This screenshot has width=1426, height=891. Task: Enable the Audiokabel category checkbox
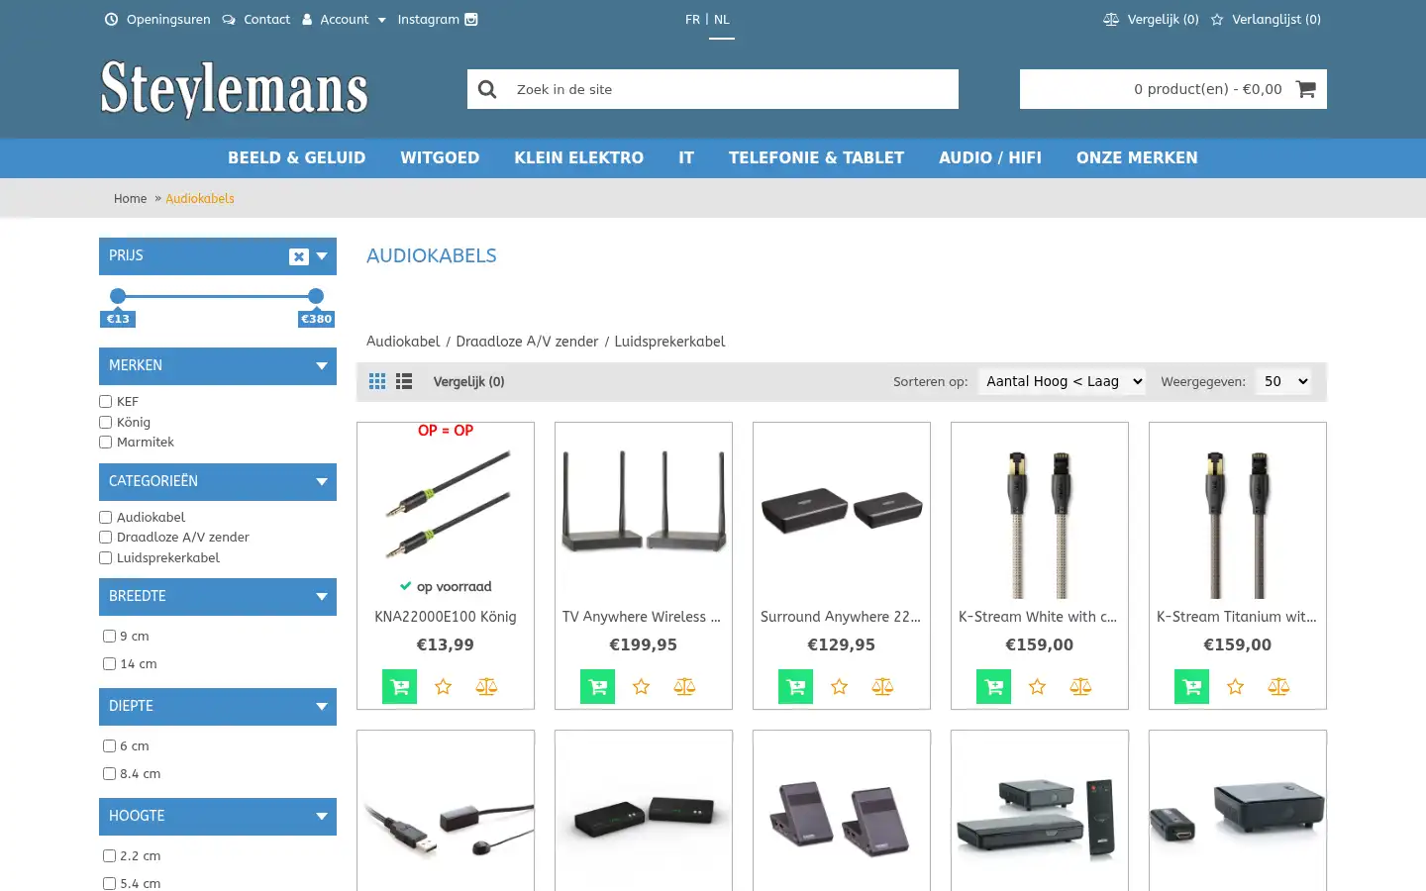(x=105, y=517)
